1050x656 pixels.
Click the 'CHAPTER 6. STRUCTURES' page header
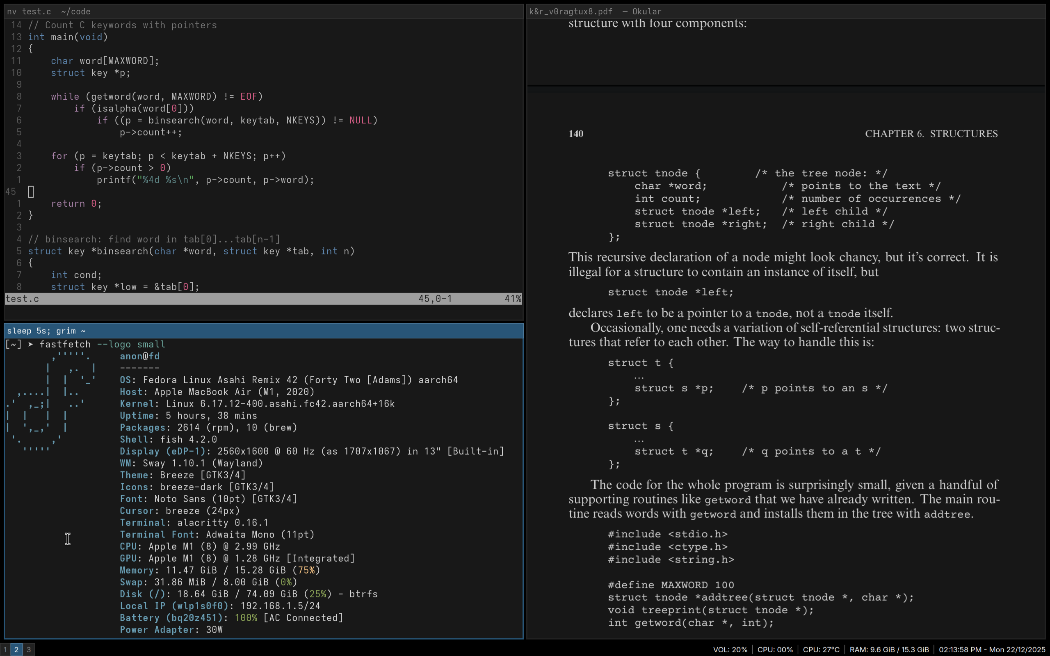pyautogui.click(x=931, y=134)
